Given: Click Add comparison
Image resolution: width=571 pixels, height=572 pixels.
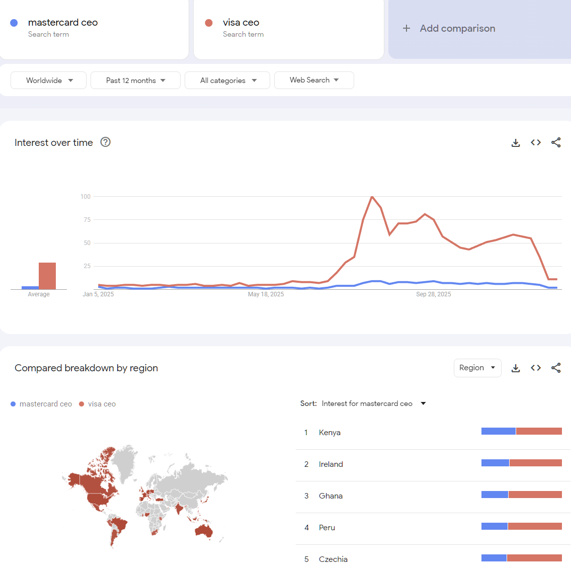Looking at the screenshot, I should (x=479, y=29).
